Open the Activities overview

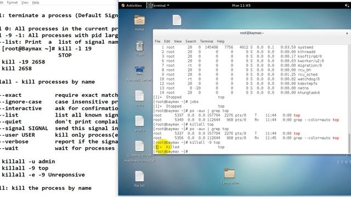(x=132, y=5)
